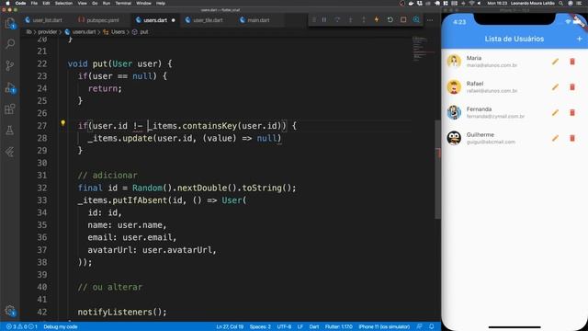The image size is (588, 331).
Task: Select the users.dart tab
Action: 155,20
